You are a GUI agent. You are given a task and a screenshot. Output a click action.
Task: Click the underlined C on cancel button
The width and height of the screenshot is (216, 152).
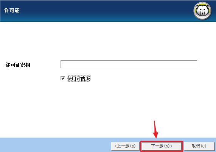coord(204,146)
